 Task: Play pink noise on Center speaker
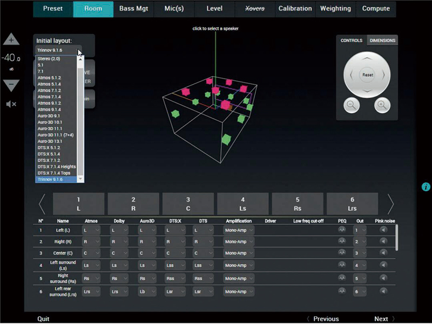[x=383, y=253]
